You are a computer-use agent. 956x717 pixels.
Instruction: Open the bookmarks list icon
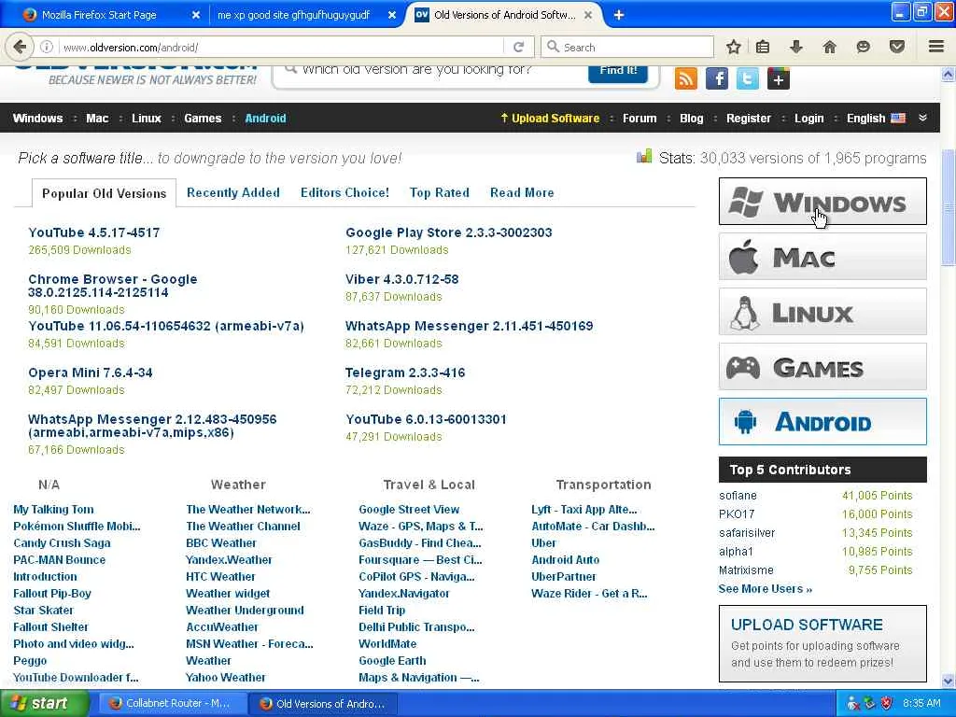point(763,47)
